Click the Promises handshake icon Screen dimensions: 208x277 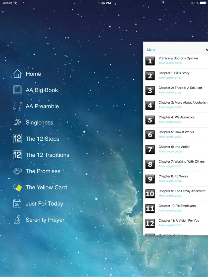click(x=17, y=171)
